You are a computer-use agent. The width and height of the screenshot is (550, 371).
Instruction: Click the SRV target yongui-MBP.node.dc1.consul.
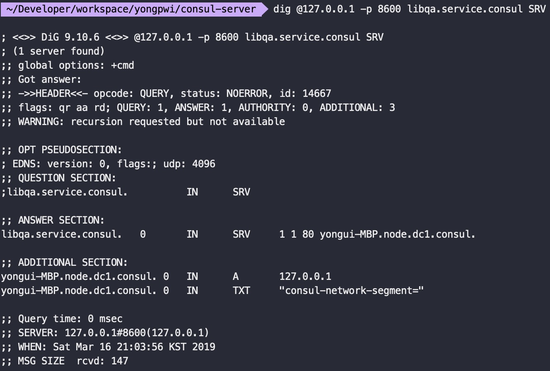tap(398, 234)
